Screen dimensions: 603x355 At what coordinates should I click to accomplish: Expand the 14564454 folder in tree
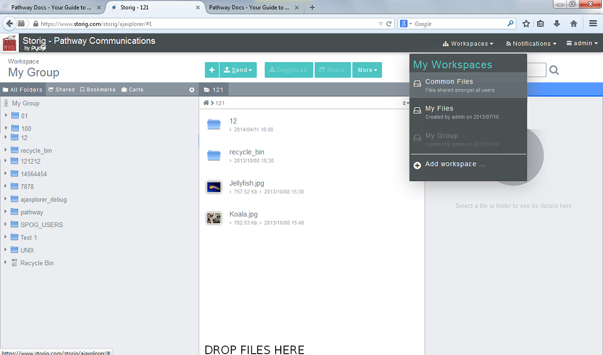tap(6, 173)
